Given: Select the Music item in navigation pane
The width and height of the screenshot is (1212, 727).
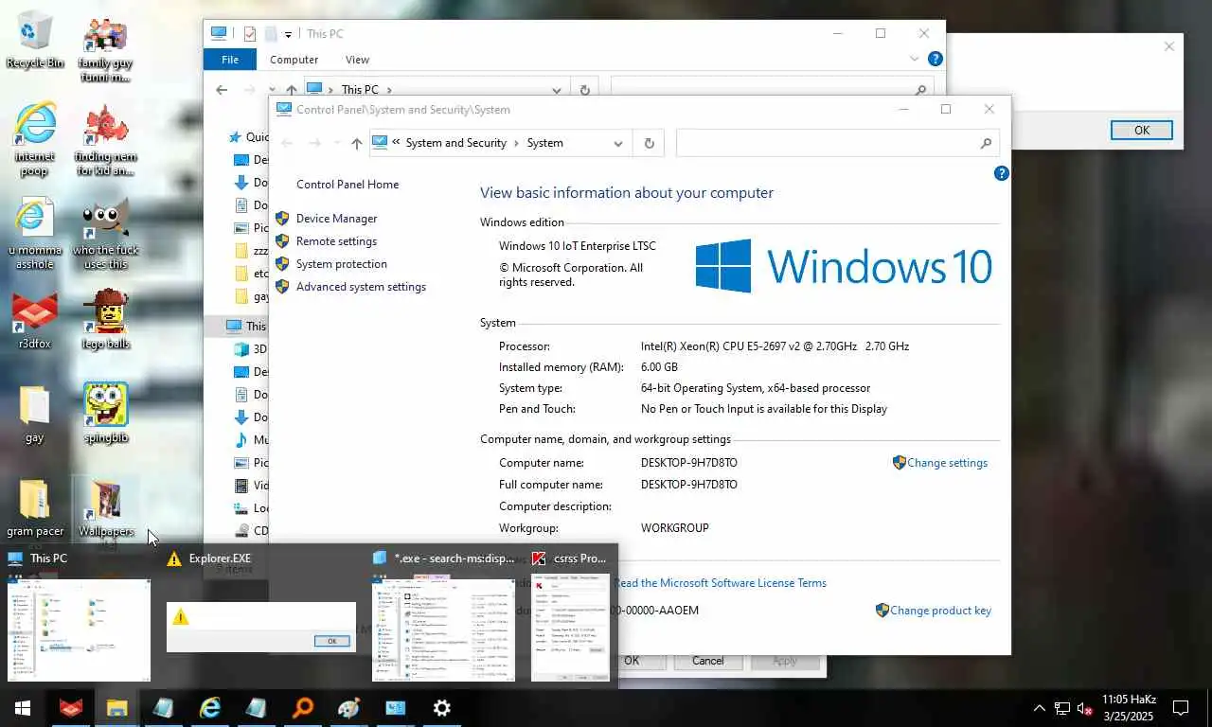Looking at the screenshot, I should point(251,440).
